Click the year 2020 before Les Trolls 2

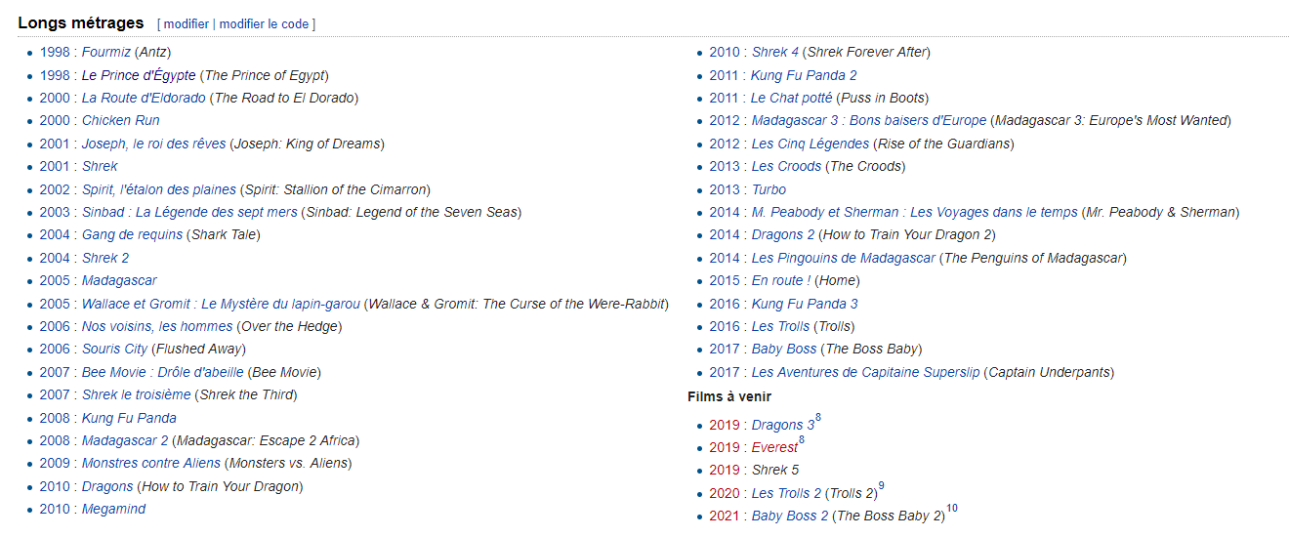pyautogui.click(x=725, y=493)
